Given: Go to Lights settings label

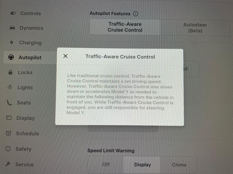Looking at the screenshot, I should tap(25, 87).
